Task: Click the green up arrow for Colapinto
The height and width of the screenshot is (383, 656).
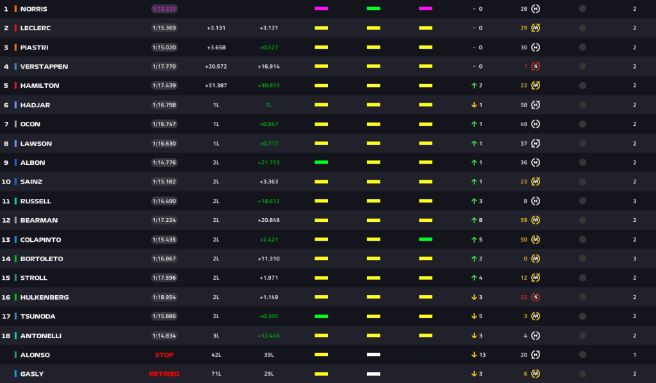Action: coord(473,239)
